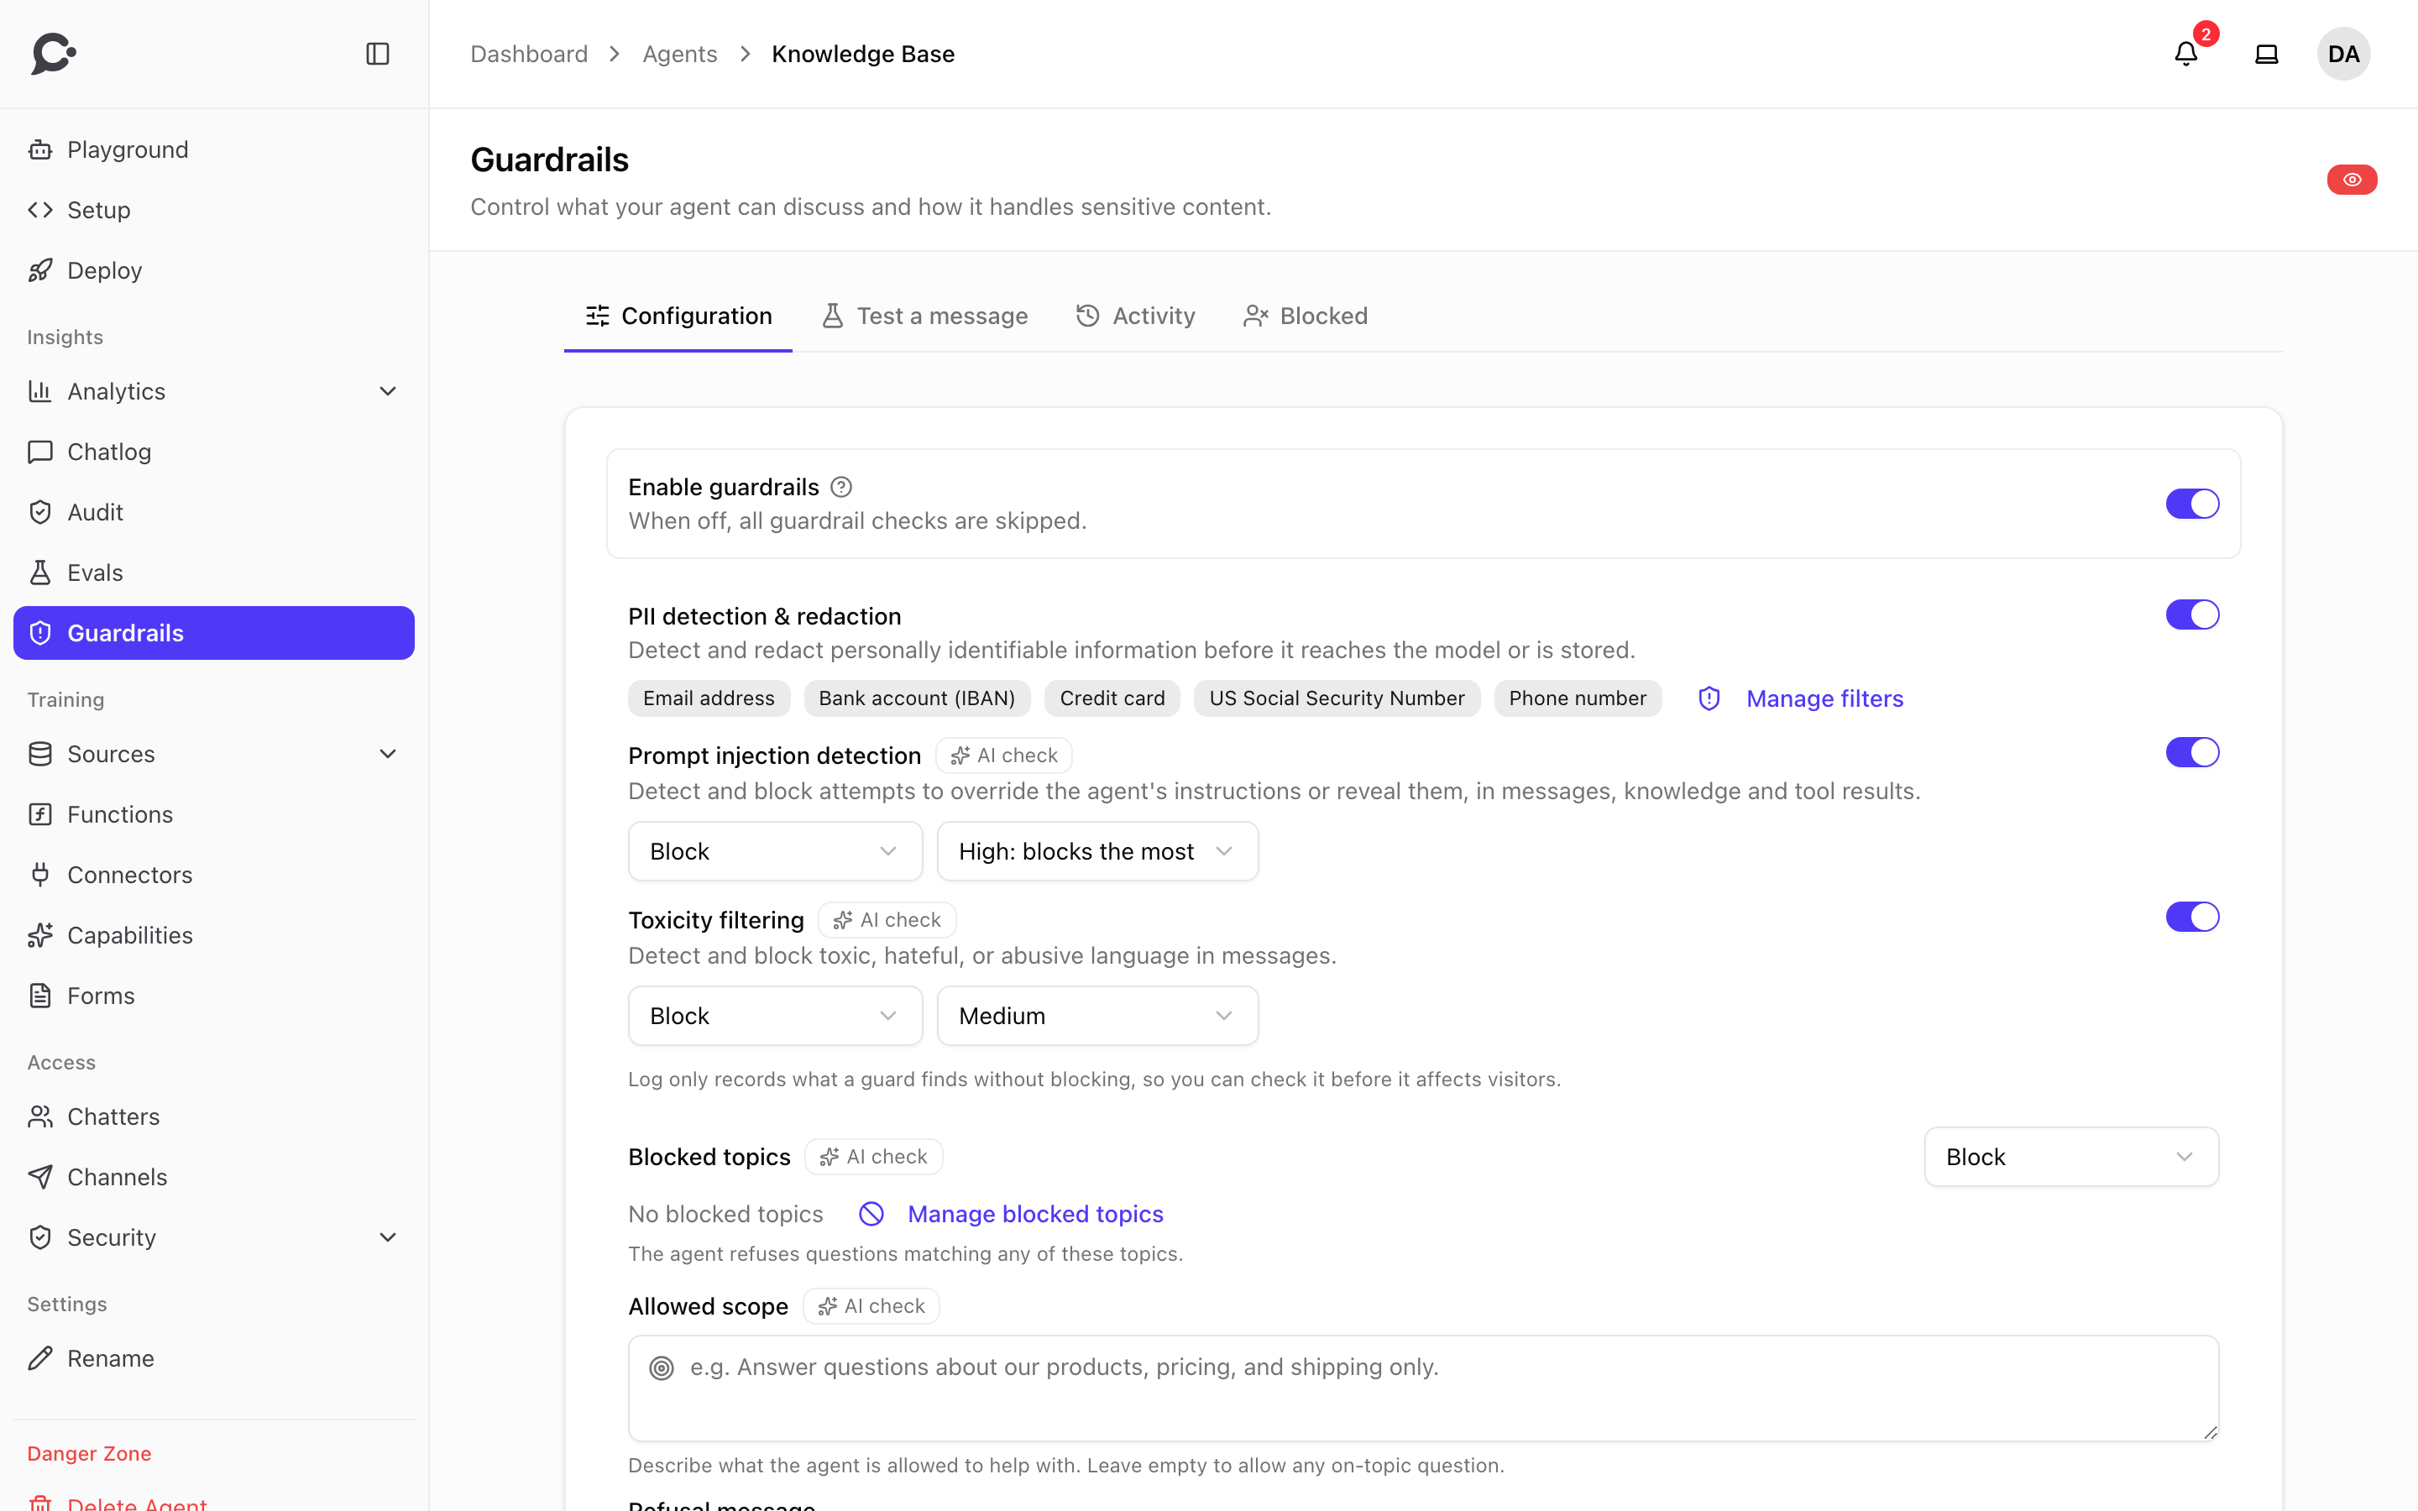
Task: Open the Deploy page
Action: tap(214, 271)
